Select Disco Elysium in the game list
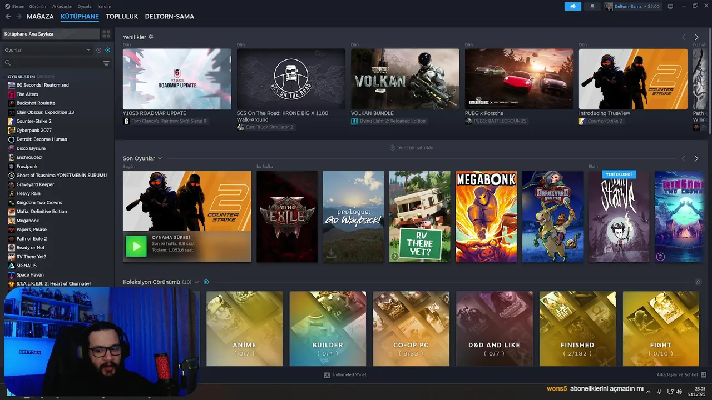Image resolution: width=712 pixels, height=400 pixels. pos(31,148)
